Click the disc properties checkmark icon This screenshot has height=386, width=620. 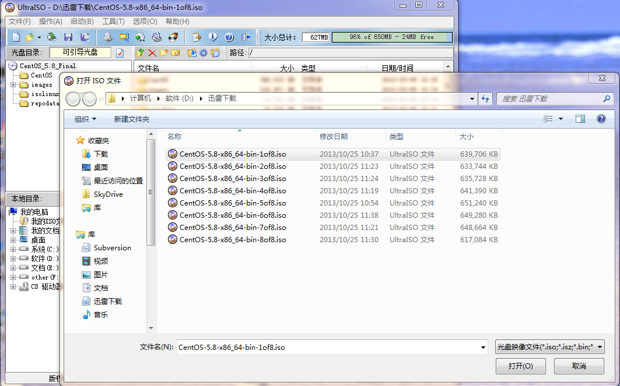[x=120, y=52]
